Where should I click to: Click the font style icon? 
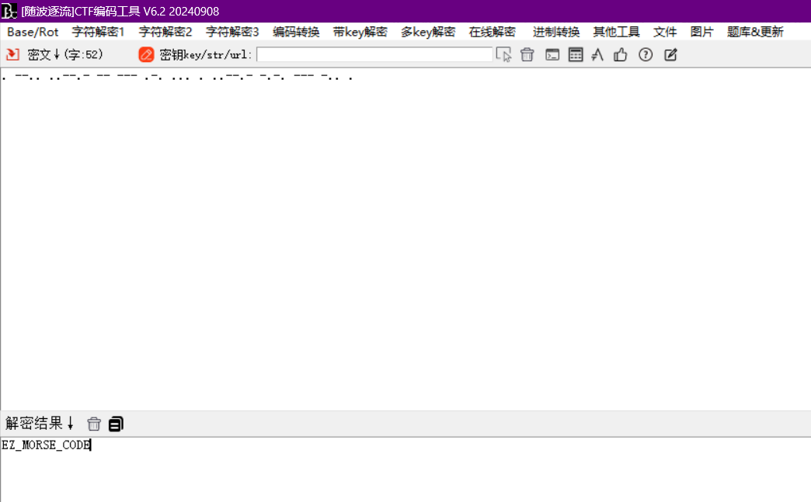click(x=597, y=55)
